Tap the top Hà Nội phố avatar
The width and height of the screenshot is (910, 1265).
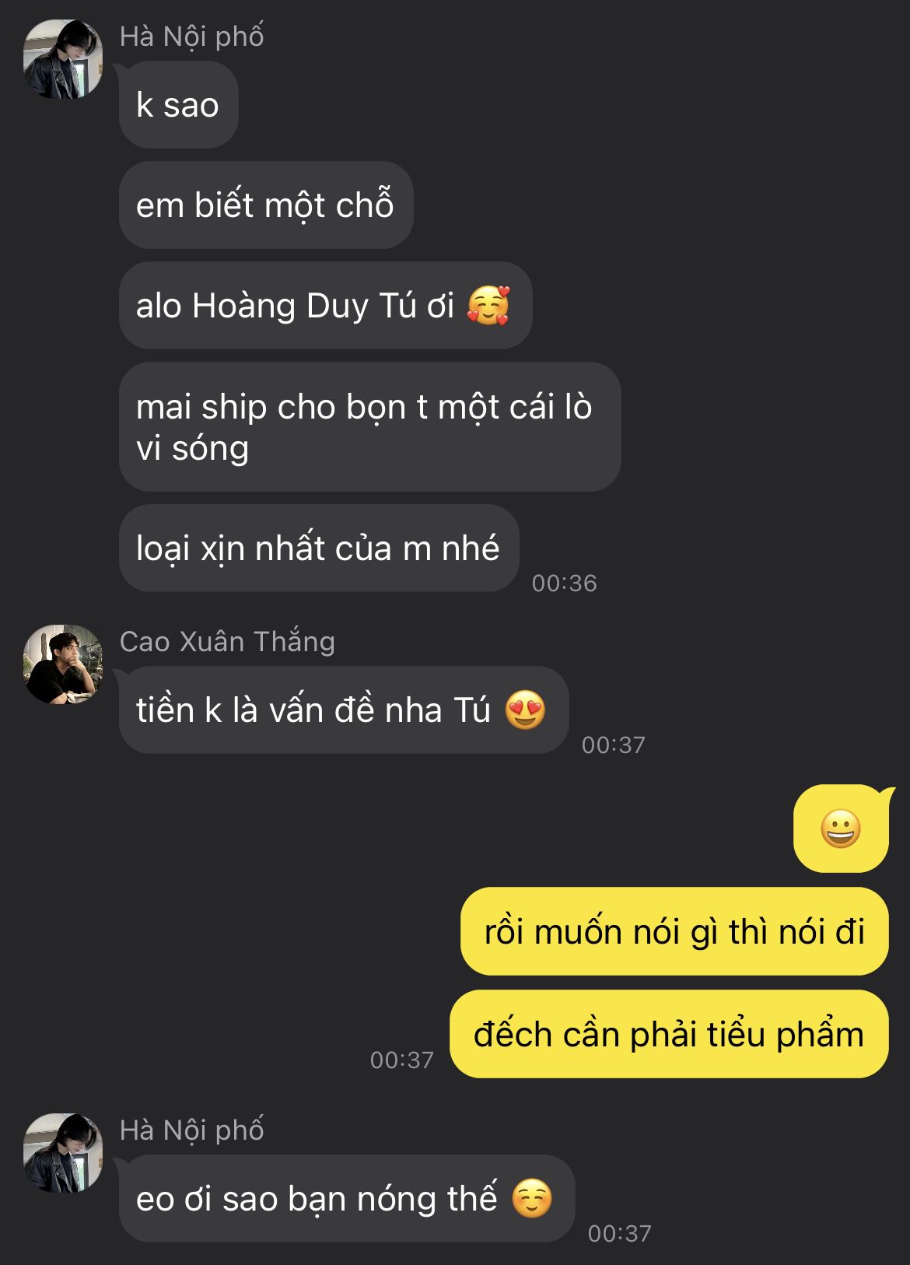(x=63, y=59)
